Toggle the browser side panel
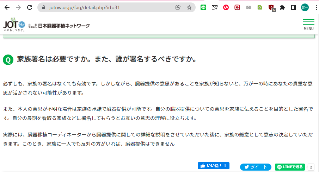The width and height of the screenshot is (319, 172). click(293, 7)
